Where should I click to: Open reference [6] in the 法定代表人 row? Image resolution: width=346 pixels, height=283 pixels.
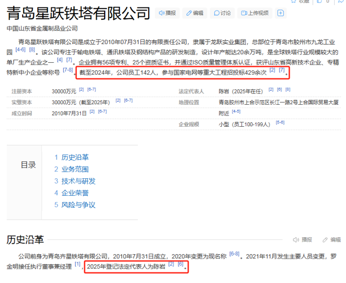click(x=279, y=89)
